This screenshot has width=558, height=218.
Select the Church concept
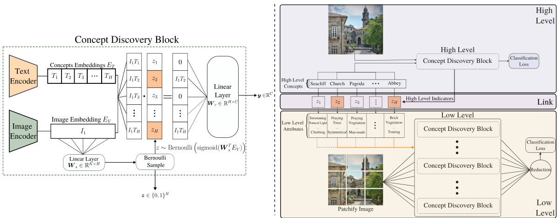coord(338,83)
